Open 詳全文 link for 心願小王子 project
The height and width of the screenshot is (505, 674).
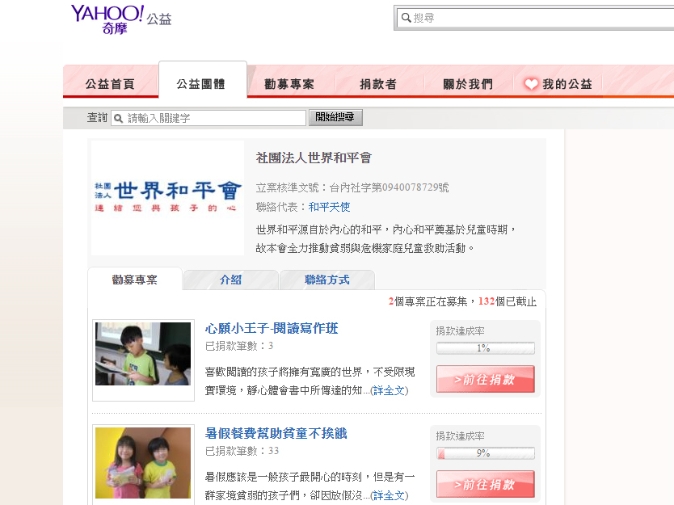pyautogui.click(x=389, y=391)
